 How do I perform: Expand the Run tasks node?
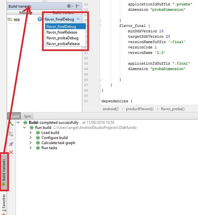[30, 148]
